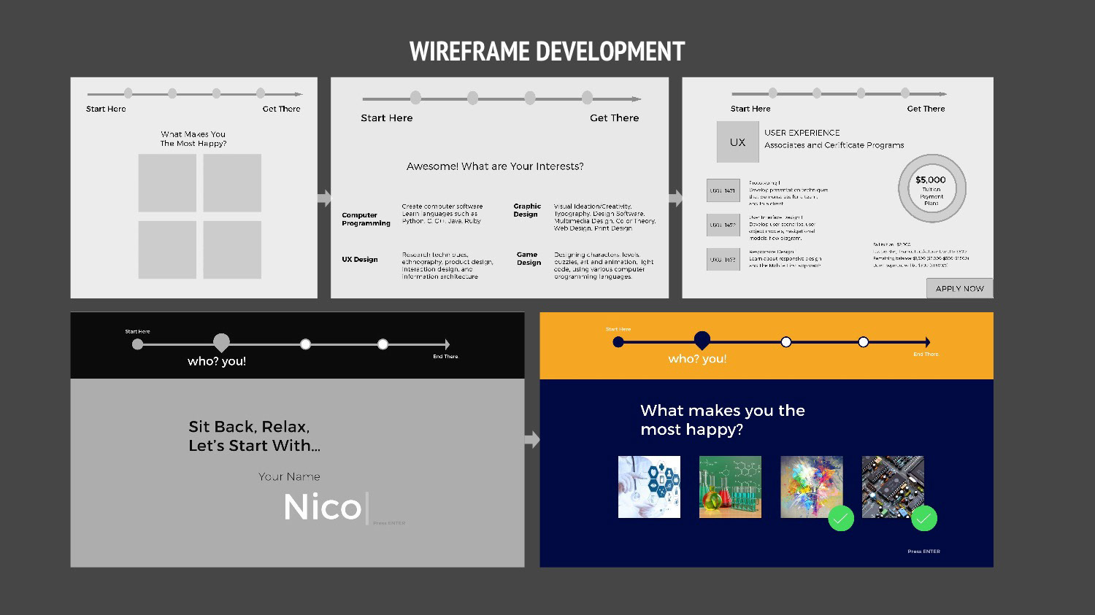1095x615 pixels.
Task: Click Get There label in the interests wireframe
Action: (614, 118)
